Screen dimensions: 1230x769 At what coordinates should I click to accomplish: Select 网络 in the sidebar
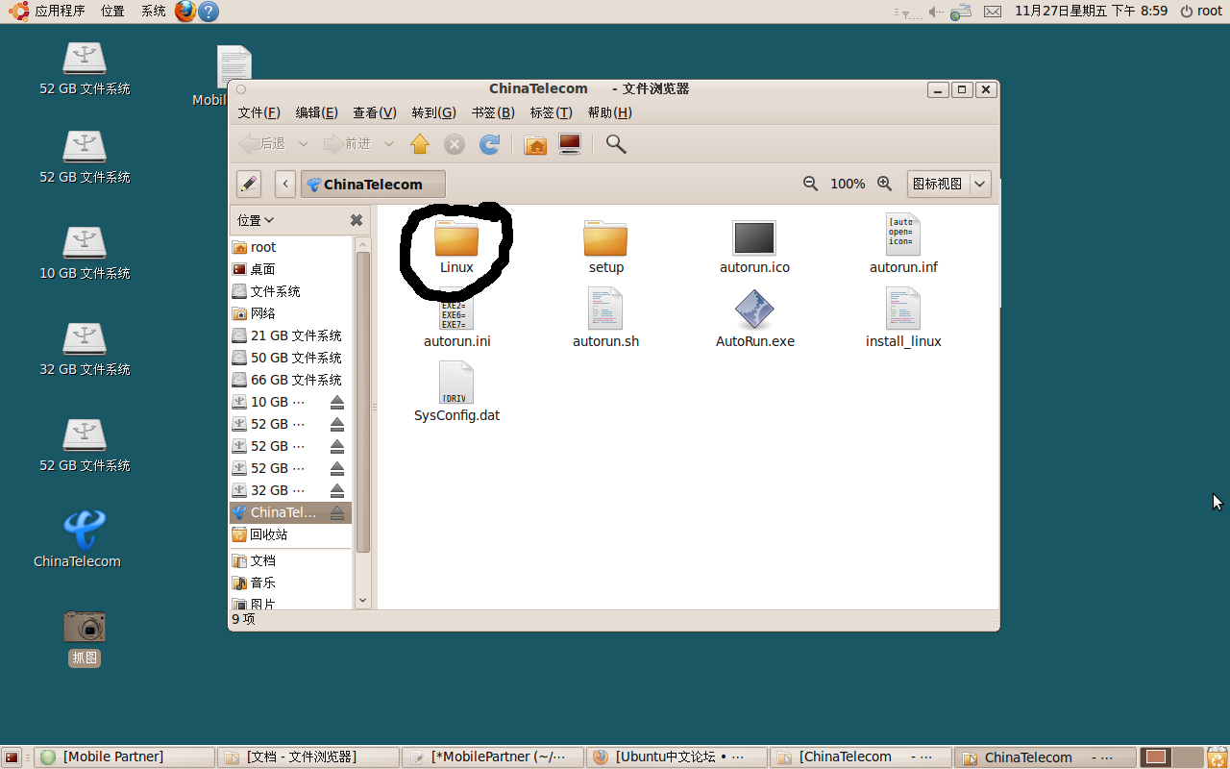(291, 313)
